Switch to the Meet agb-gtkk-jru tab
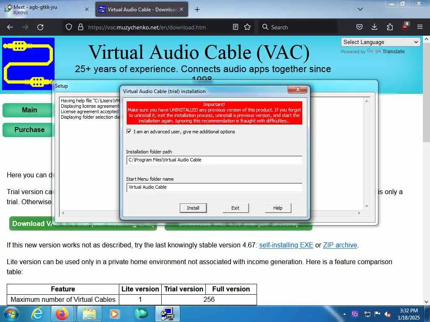The width and height of the screenshot is (430, 322). pyautogui.click(x=47, y=9)
